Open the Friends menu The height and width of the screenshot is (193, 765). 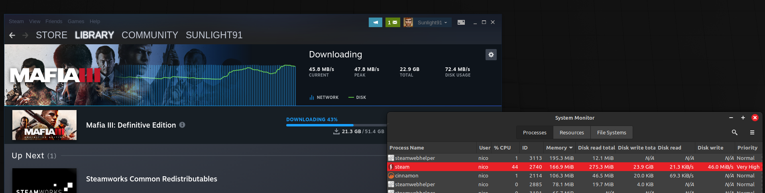coord(54,22)
